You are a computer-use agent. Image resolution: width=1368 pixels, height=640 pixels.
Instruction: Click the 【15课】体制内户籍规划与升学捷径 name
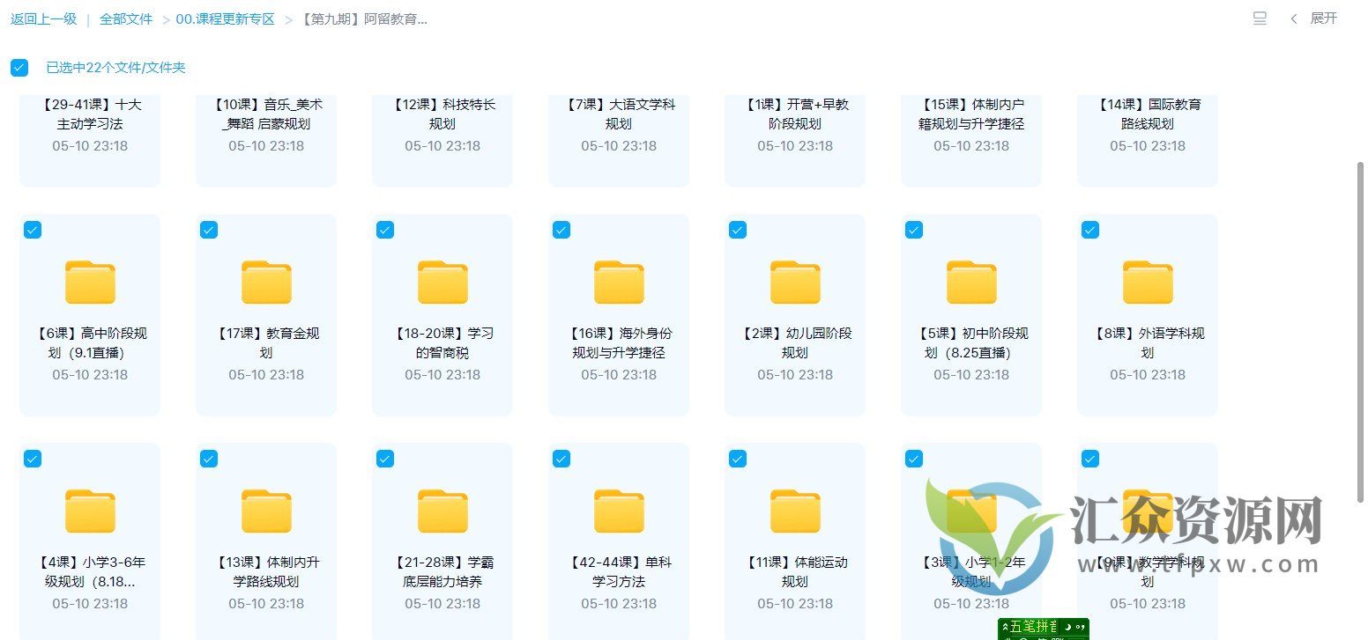[971, 114]
